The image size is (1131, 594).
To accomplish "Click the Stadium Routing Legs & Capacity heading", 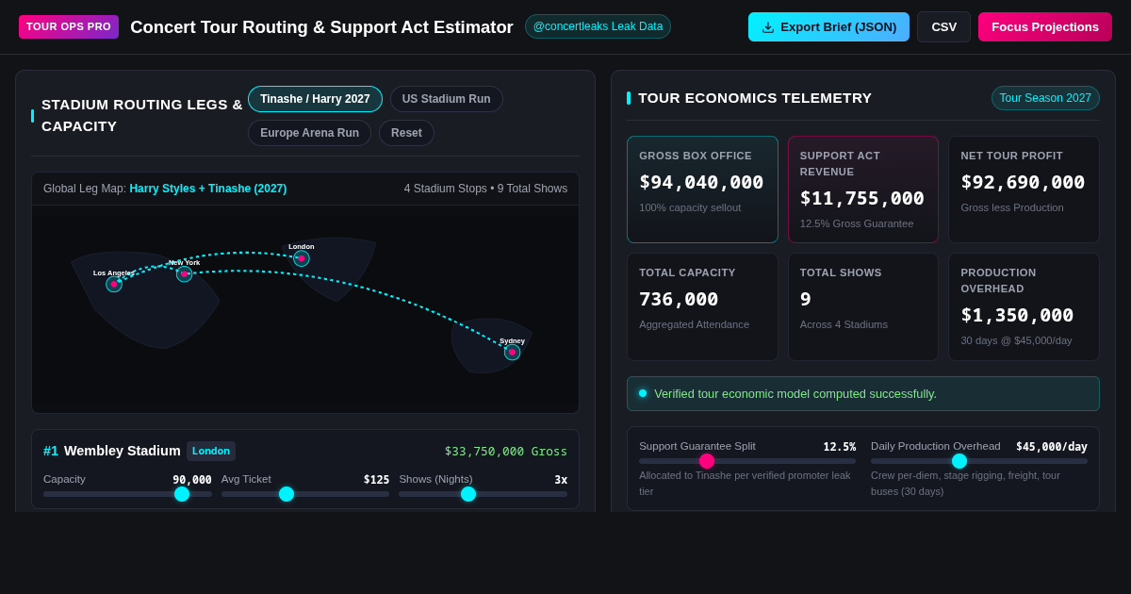I will tap(142, 115).
